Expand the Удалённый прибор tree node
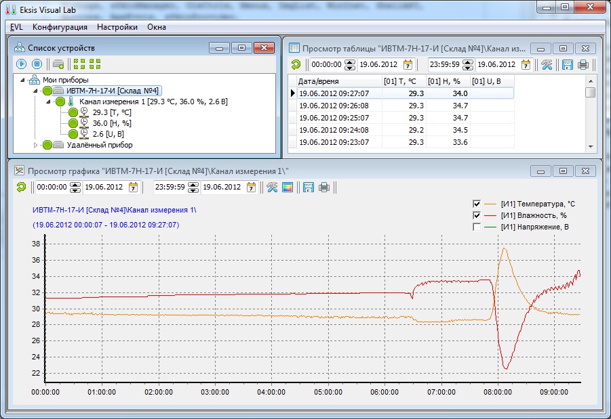The width and height of the screenshot is (611, 419). [x=35, y=145]
